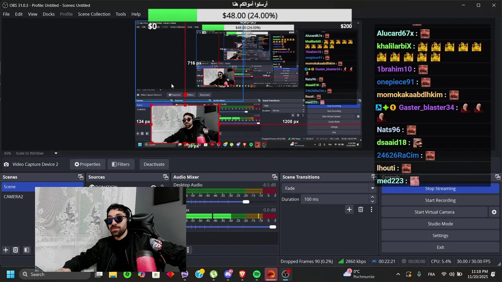Screen dimensions: 502x282
Task: Click the CPU: 5.4% status text
Action: coord(441,261)
